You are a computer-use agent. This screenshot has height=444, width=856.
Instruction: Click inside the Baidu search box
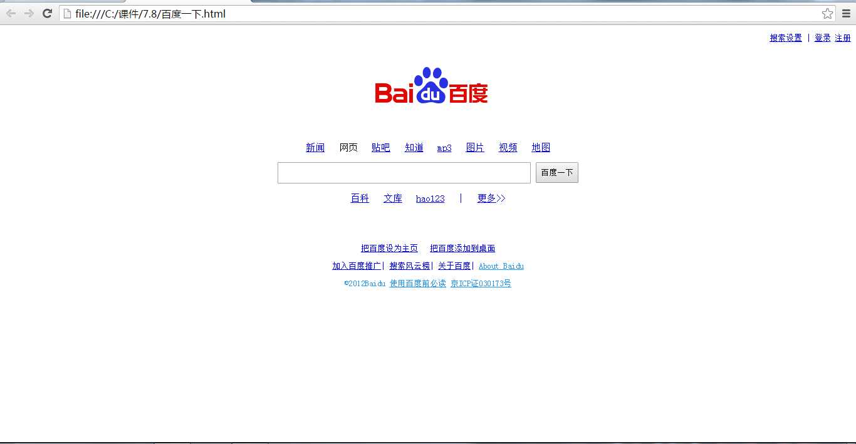point(404,173)
